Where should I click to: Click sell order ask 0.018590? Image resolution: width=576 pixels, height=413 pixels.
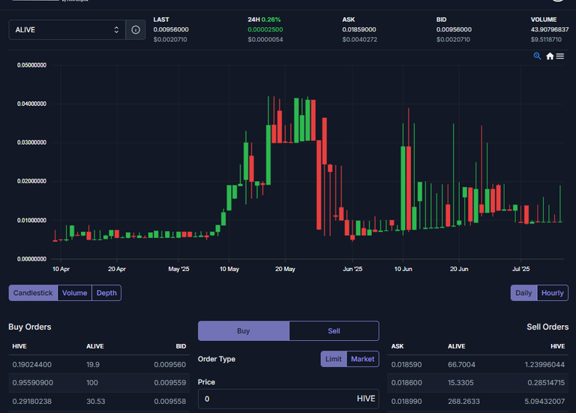coord(406,364)
